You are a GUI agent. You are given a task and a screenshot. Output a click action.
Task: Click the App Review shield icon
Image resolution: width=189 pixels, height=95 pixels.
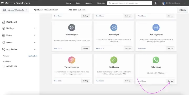tap(4, 49)
